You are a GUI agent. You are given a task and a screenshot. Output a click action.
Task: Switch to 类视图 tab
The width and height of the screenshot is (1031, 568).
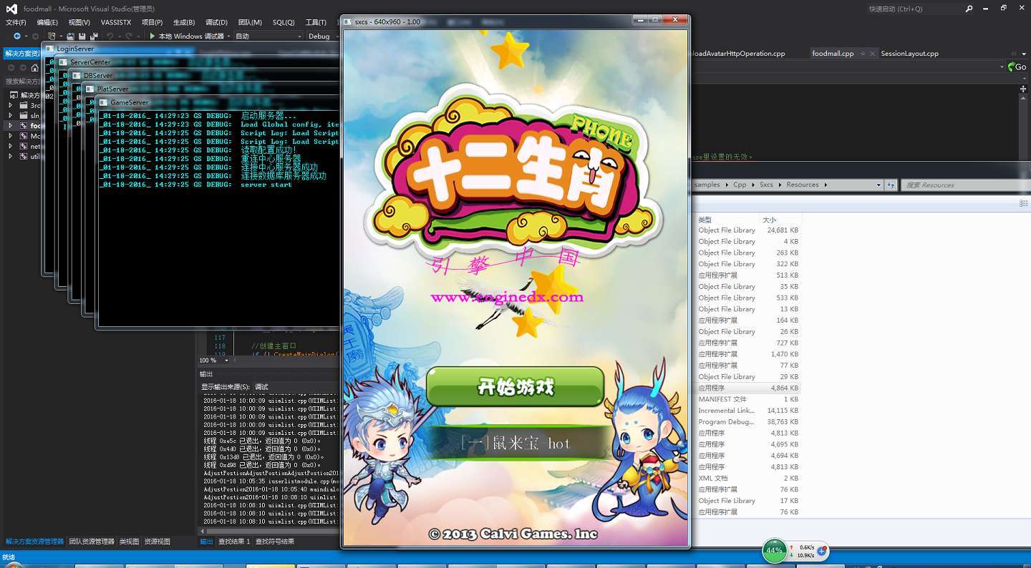[129, 542]
